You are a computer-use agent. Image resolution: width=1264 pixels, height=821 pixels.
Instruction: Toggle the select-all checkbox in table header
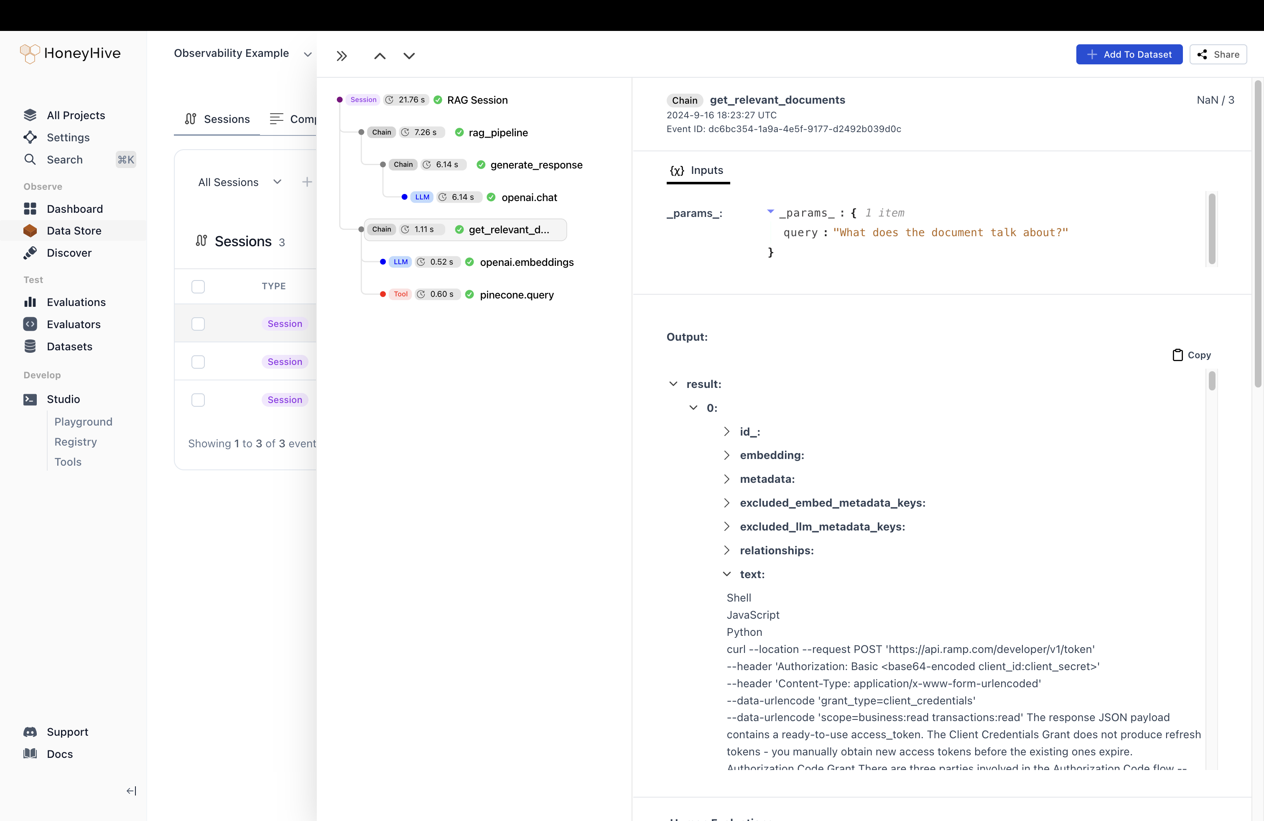(198, 286)
